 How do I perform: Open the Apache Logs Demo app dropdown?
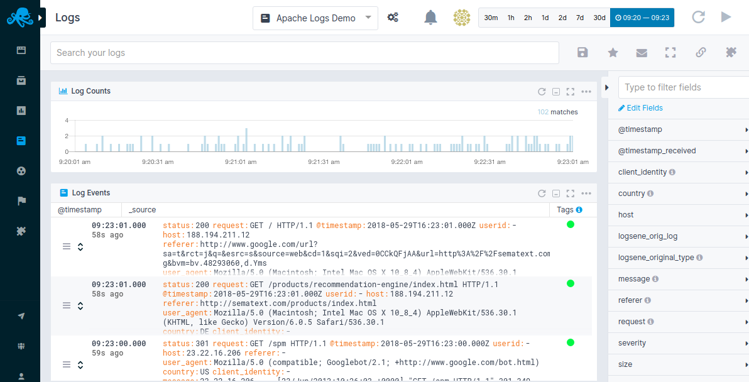point(315,18)
